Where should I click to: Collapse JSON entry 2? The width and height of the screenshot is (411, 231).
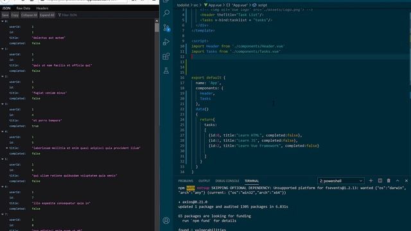(3, 76)
